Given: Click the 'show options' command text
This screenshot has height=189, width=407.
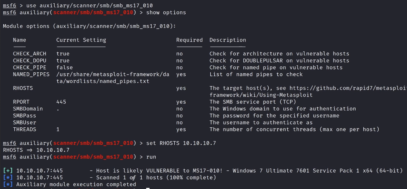Looking at the screenshot, I should pyautogui.click(x=166, y=12).
